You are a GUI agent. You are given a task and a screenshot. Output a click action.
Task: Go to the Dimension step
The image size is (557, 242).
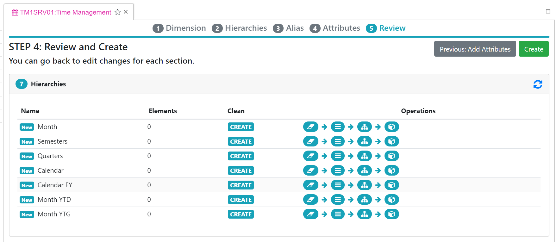point(179,28)
